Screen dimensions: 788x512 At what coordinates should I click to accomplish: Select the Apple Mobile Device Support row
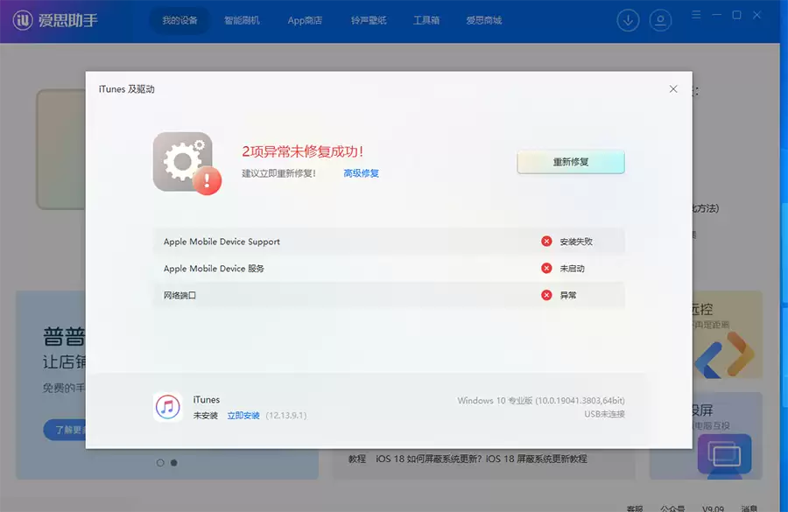389,242
